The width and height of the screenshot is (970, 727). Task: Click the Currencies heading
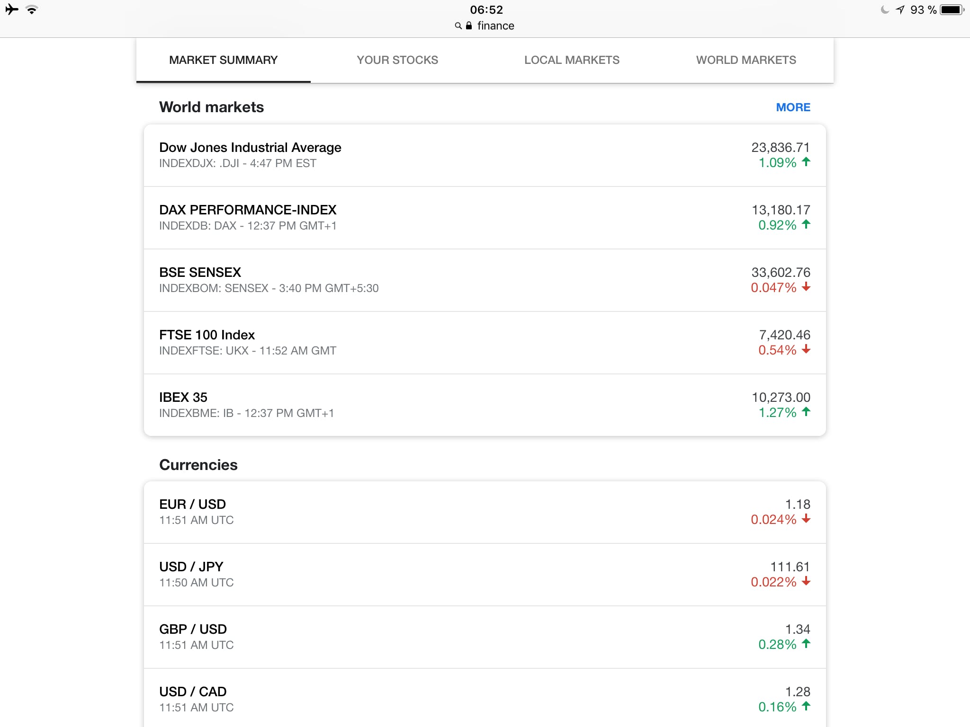coord(198,465)
